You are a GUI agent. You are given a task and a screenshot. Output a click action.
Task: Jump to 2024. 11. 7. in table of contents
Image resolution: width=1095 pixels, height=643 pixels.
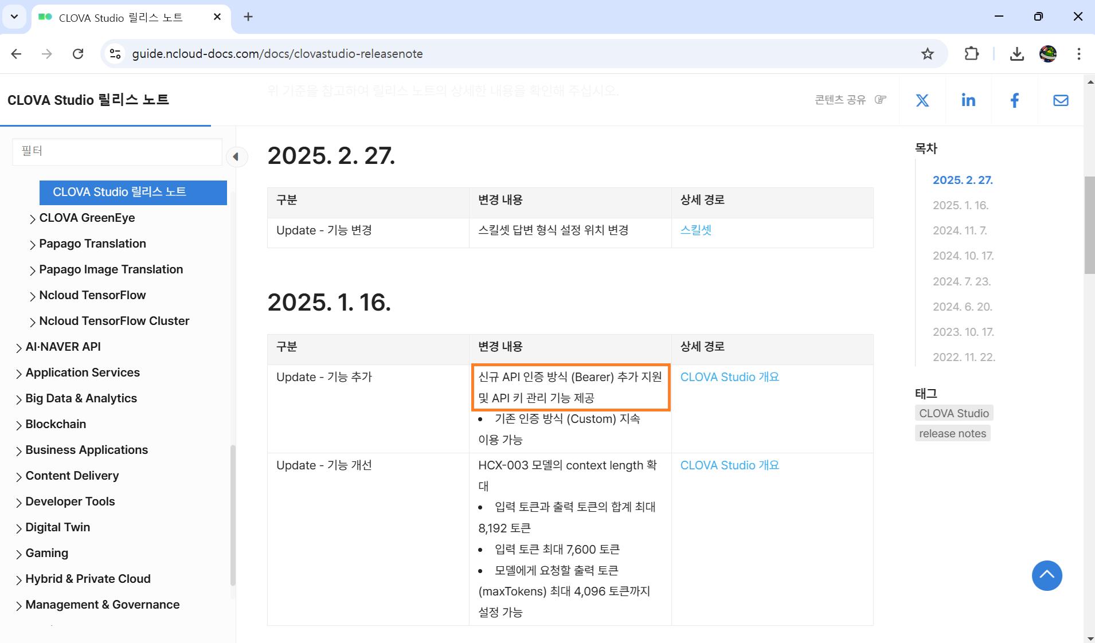click(x=960, y=230)
